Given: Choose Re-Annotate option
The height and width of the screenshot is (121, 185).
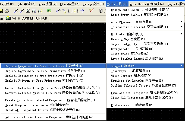Looking at the screenshot, I should click(145, 49).
